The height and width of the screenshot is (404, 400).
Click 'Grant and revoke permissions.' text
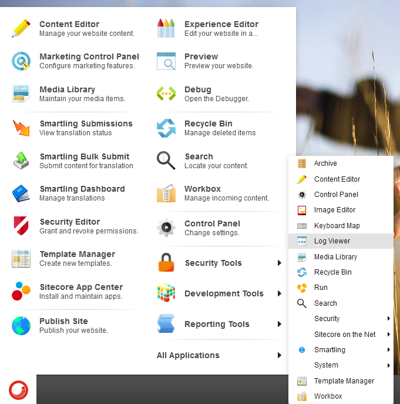point(89,231)
